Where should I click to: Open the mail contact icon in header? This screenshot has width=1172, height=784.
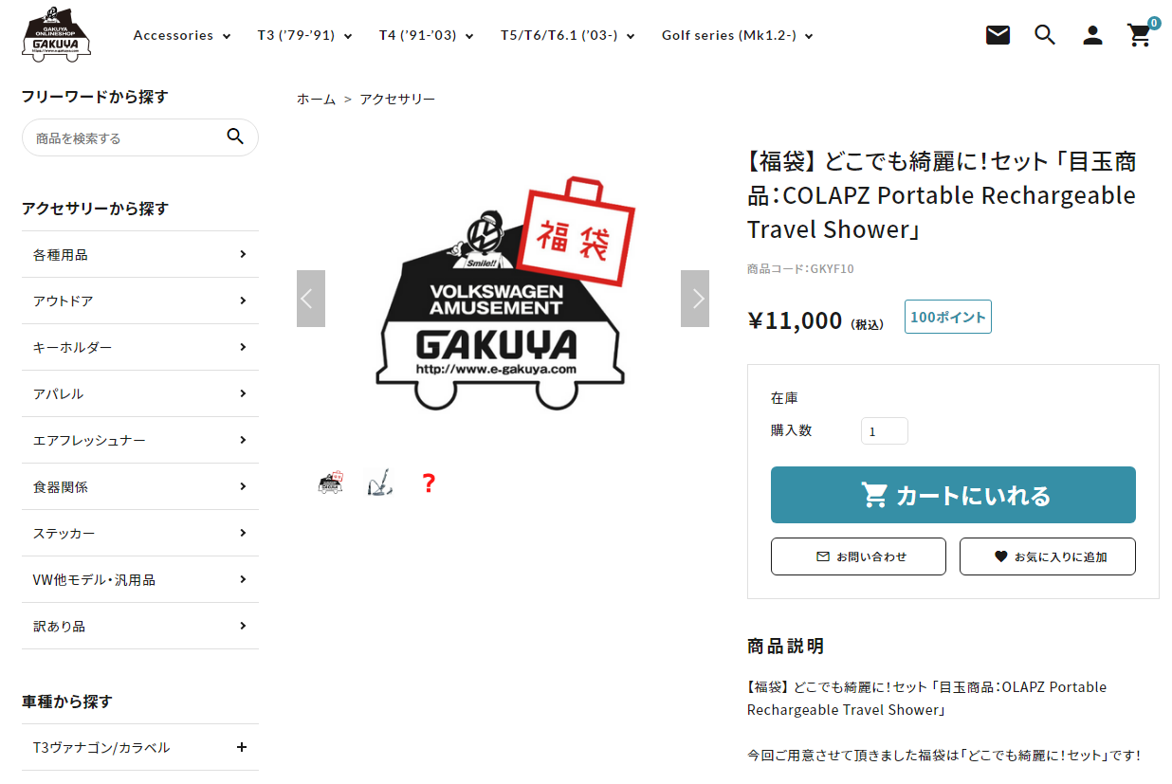pos(998,35)
